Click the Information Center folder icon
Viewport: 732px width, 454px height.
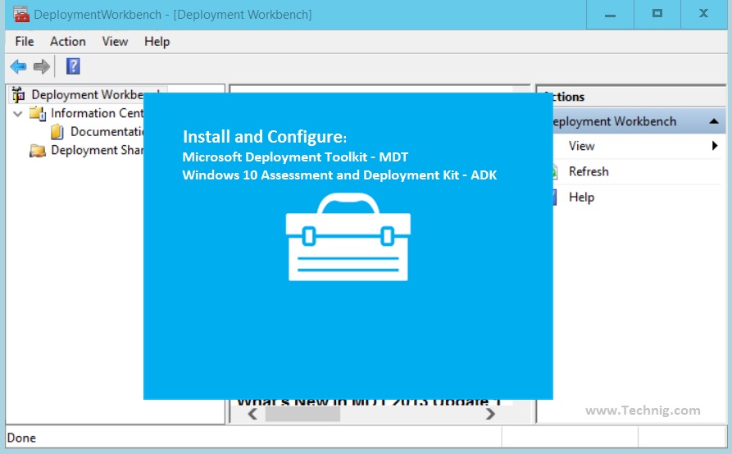[x=38, y=113]
